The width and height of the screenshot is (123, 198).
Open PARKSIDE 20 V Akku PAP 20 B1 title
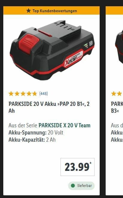(49, 107)
